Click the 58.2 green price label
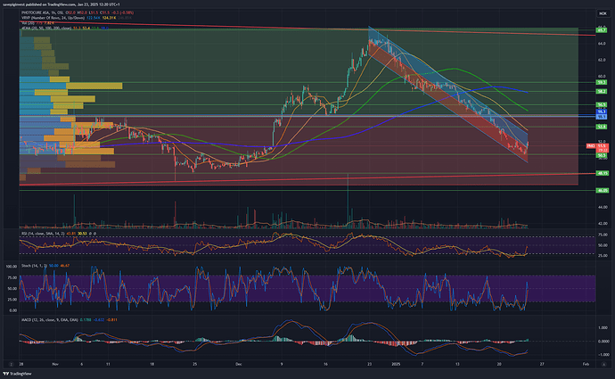The height and width of the screenshot is (379, 615). click(602, 92)
